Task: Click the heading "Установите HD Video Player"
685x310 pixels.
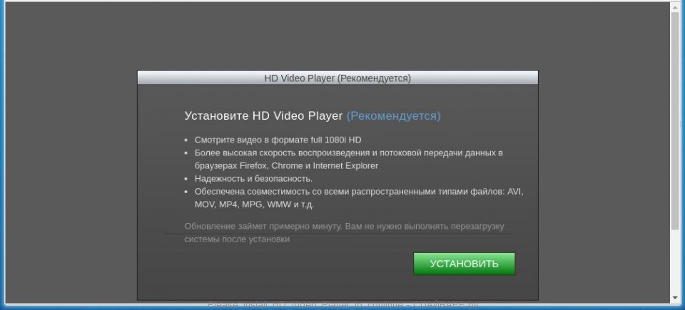Action: (263, 115)
